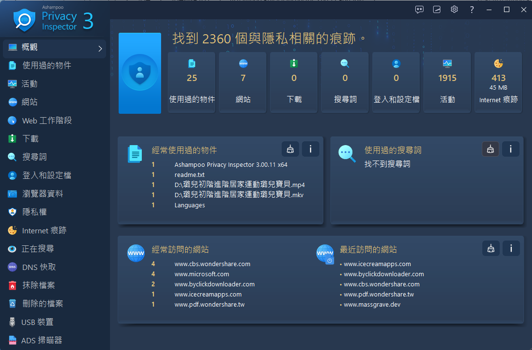Show info for 經常使用過的物件 panel
This screenshot has width=532, height=350.
click(x=311, y=149)
